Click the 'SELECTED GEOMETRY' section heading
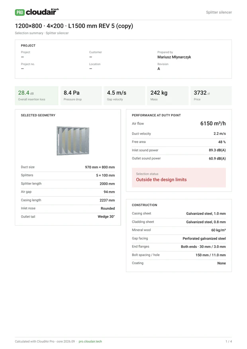 [38, 115]
